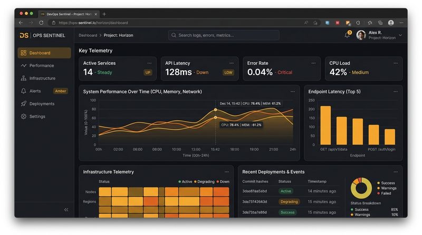Click the search magnifier icon
Screen dimensions: 422x235
[x=174, y=35]
